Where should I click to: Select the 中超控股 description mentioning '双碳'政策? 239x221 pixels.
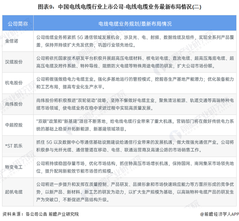click(135, 125)
